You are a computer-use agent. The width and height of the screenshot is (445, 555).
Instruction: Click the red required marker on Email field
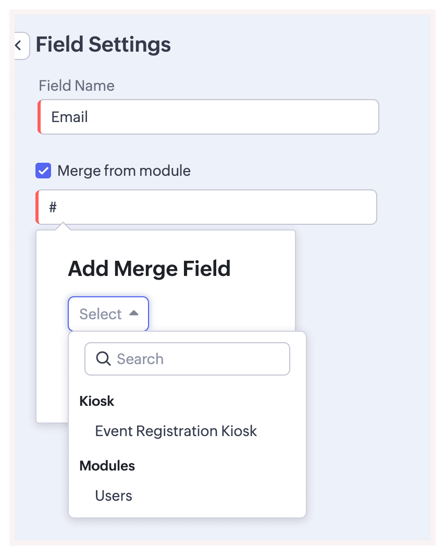click(39, 117)
